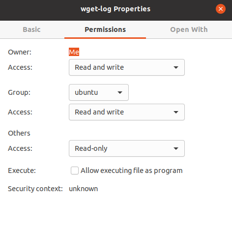Open the Open With tab
This screenshot has width=232, height=228.
(x=189, y=29)
